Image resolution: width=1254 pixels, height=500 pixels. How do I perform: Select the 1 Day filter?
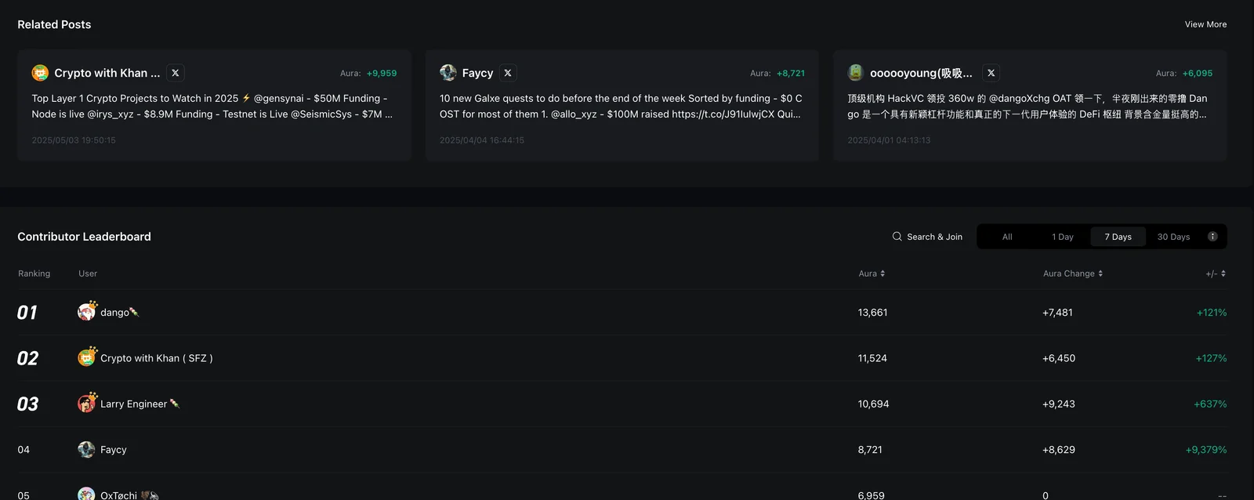[1063, 237]
